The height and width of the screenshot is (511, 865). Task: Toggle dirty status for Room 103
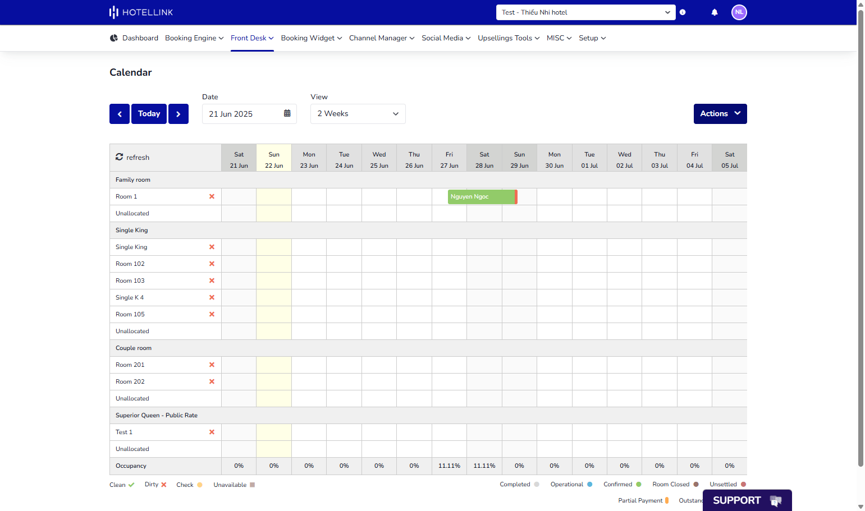(212, 280)
